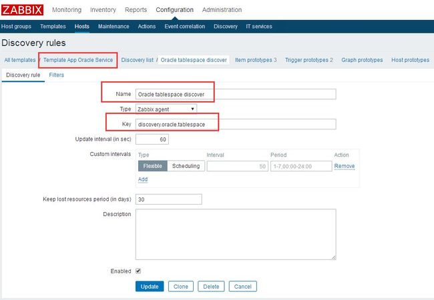This screenshot has width=434, height=300.
Task: Select Flexible custom interval type
Action: click(x=152, y=166)
